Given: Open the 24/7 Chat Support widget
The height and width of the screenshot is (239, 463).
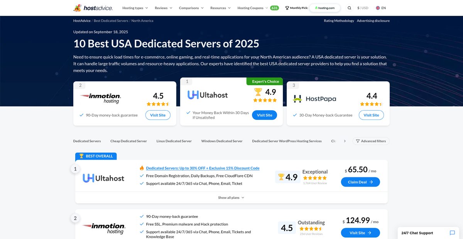Looking at the screenshot, I should 428,233.
